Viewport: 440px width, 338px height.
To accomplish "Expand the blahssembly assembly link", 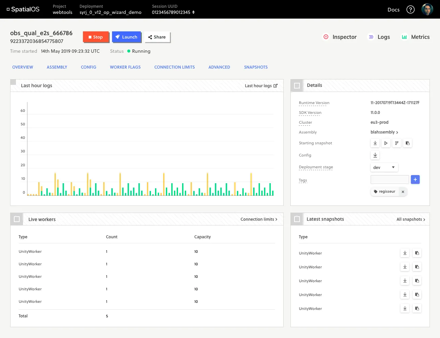I will tap(384, 132).
